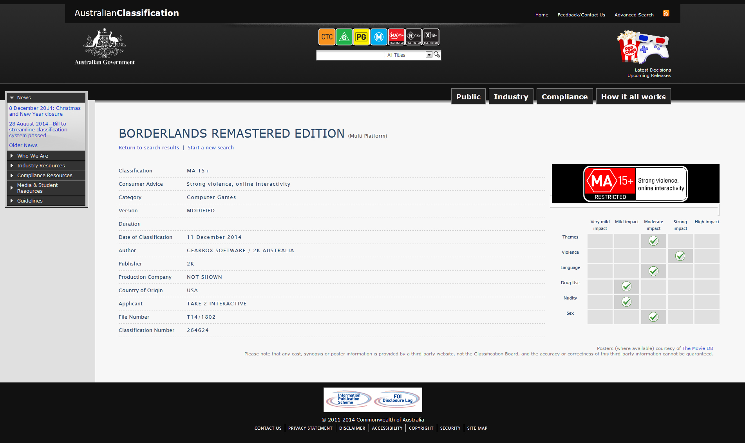The width and height of the screenshot is (745, 443).
Task: Click the CTC rating icon
Action: (327, 37)
